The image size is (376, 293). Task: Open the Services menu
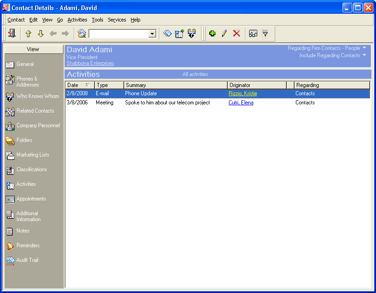(x=117, y=20)
